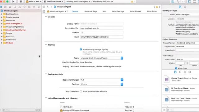
Task: Select the Cocoa Touch Class template
Action: pyautogui.click(x=181, y=79)
